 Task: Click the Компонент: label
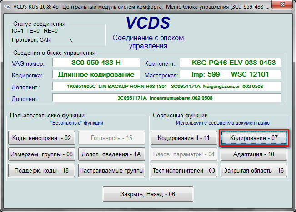pyautogui.click(x=160, y=63)
